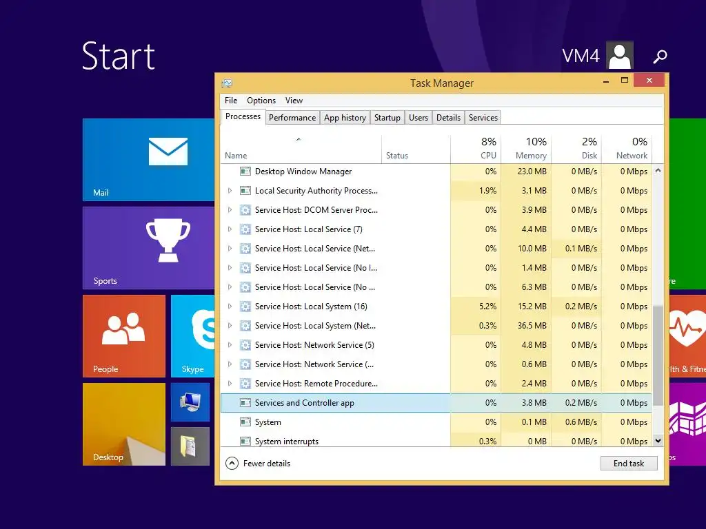Click the 5.2% CPU value cell
The image size is (706, 529).
tap(476, 307)
